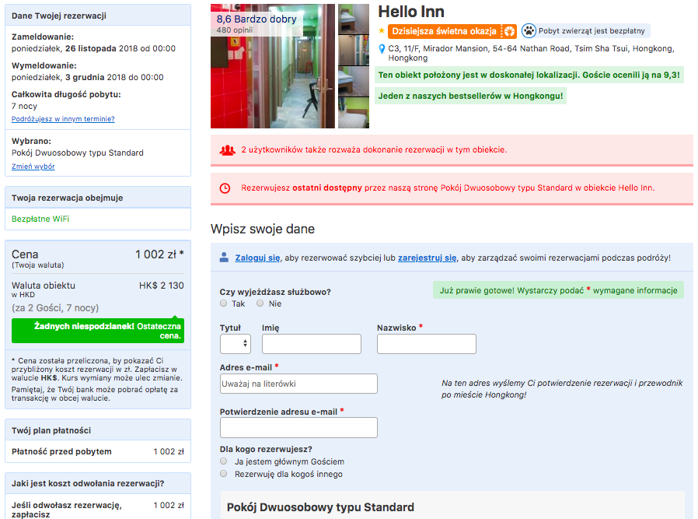
Task: Click the 'Pokój Dwuosobowy typu Standard' section heading
Action: (320, 507)
